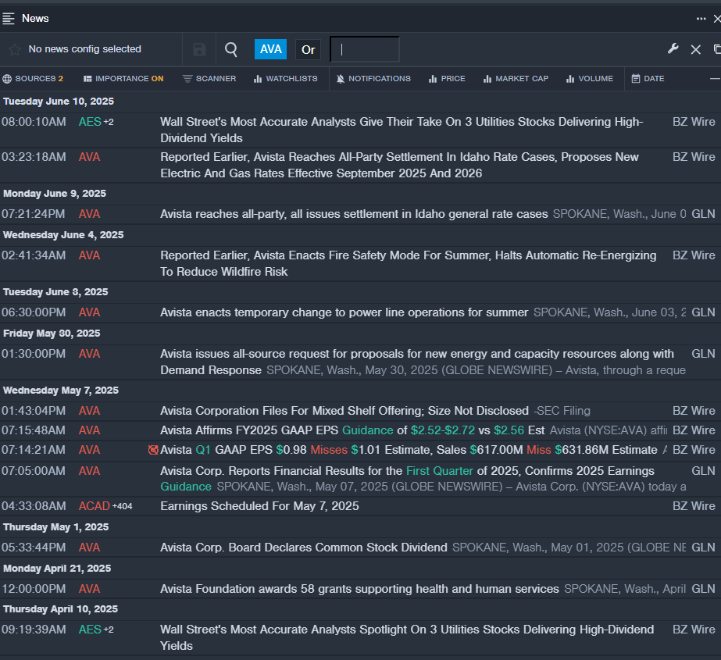Open the Market Cap filter
The width and height of the screenshot is (721, 660).
516,79
